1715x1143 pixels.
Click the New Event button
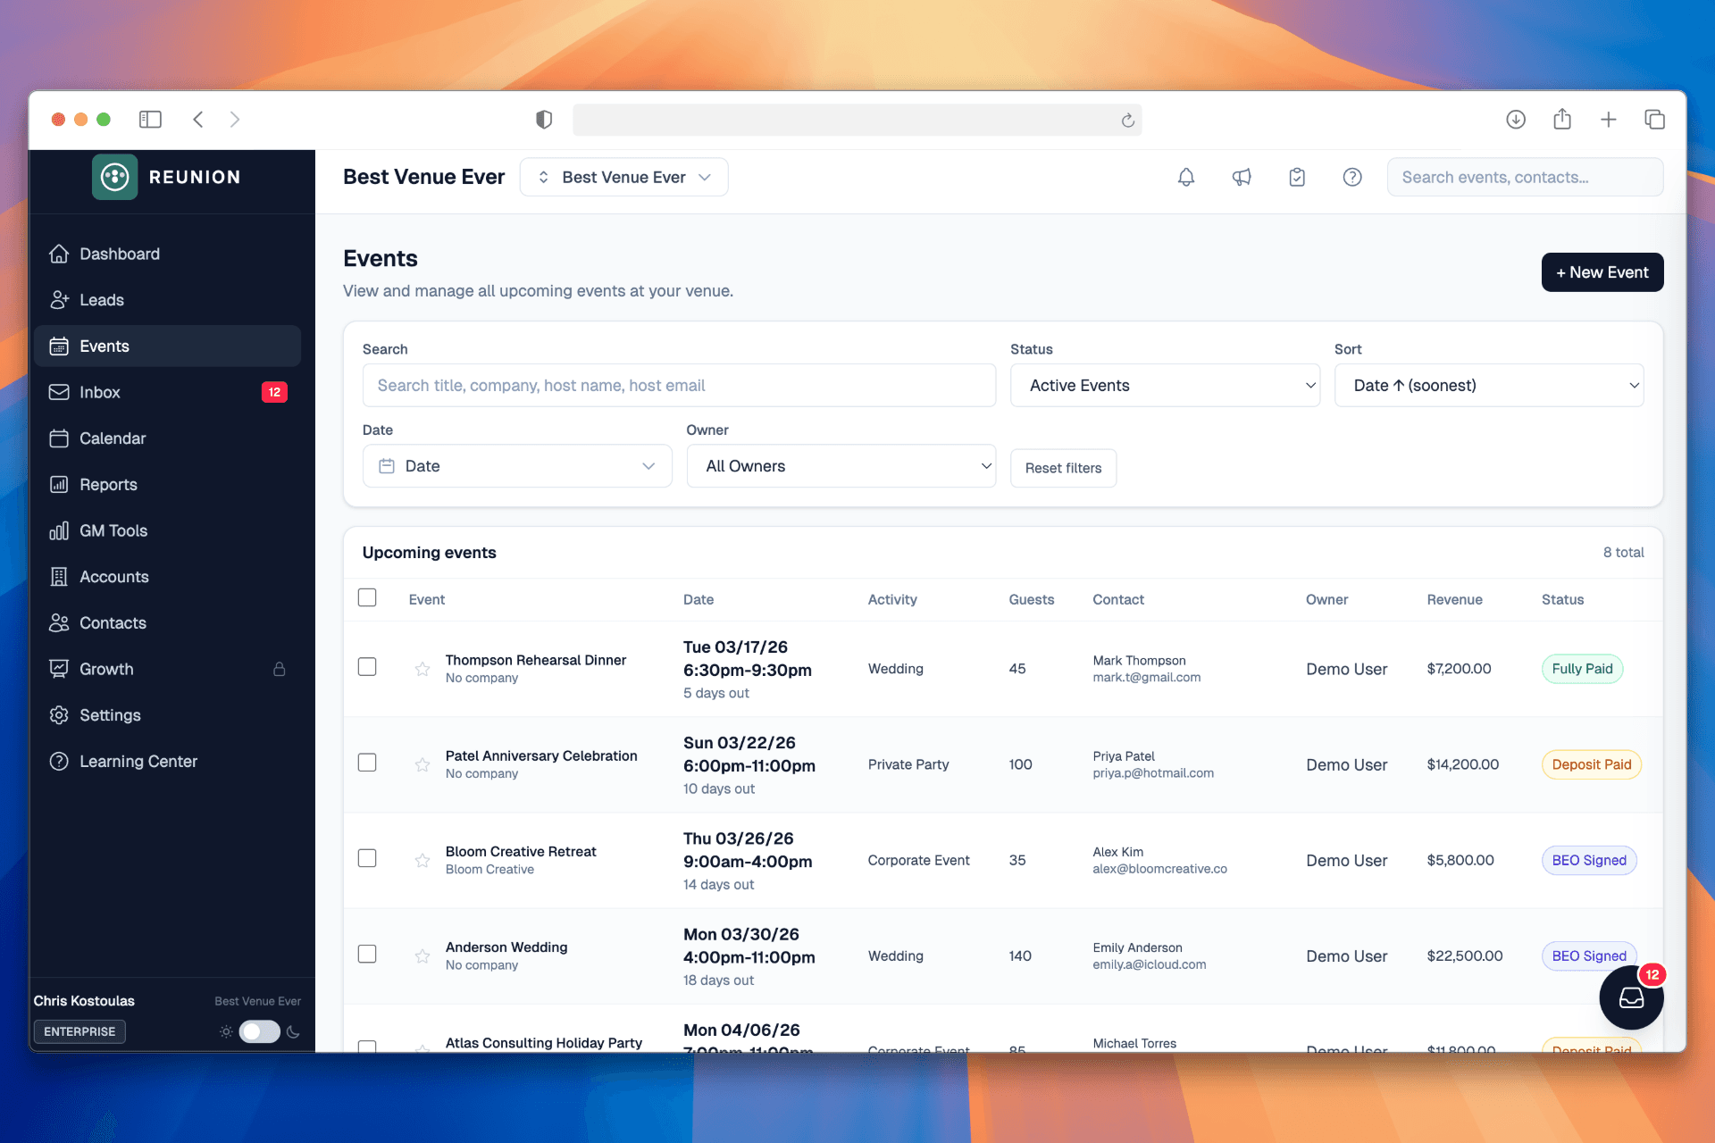[x=1602, y=272]
